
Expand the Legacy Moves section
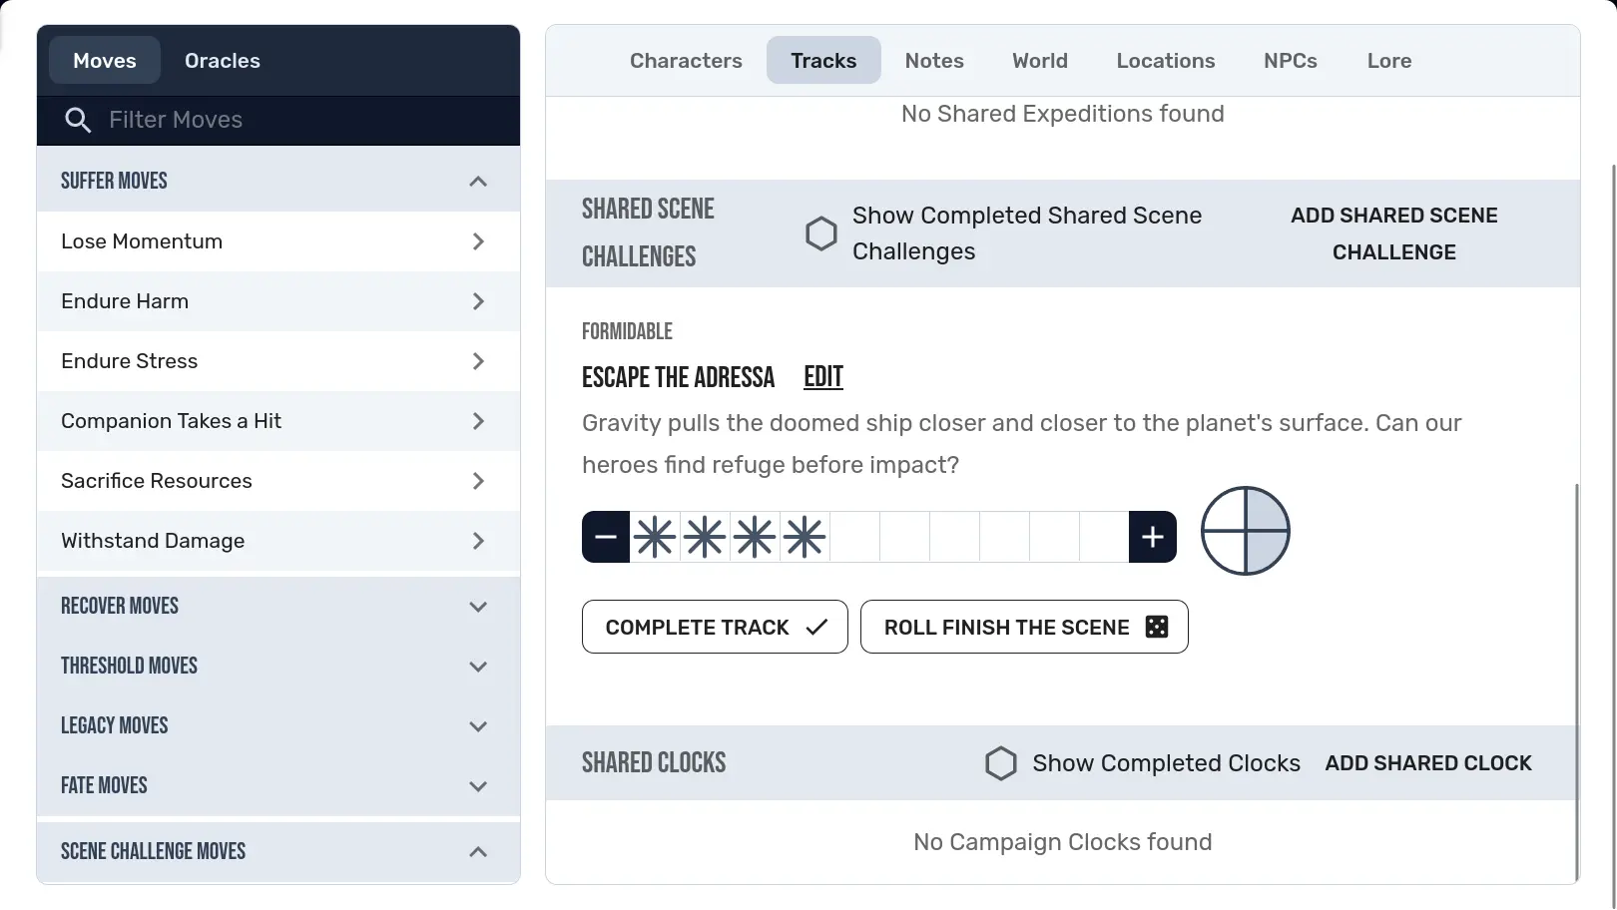[x=478, y=726]
